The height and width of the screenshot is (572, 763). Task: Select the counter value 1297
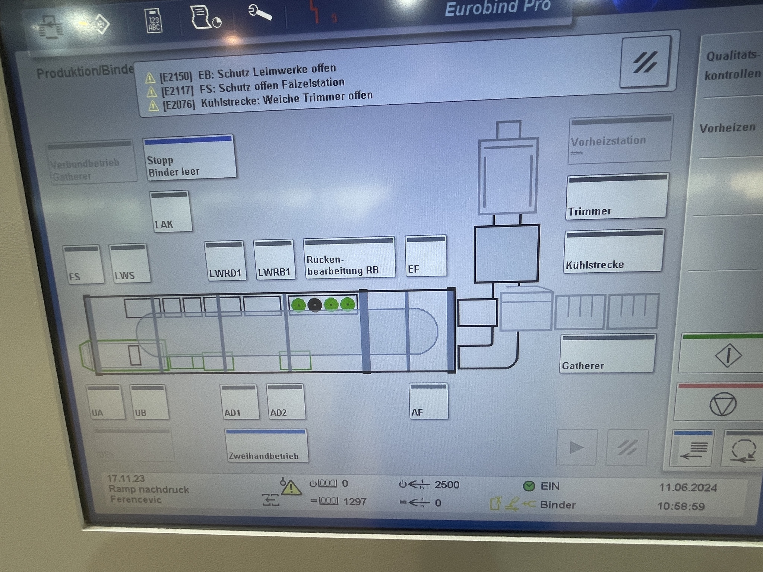[x=355, y=502]
